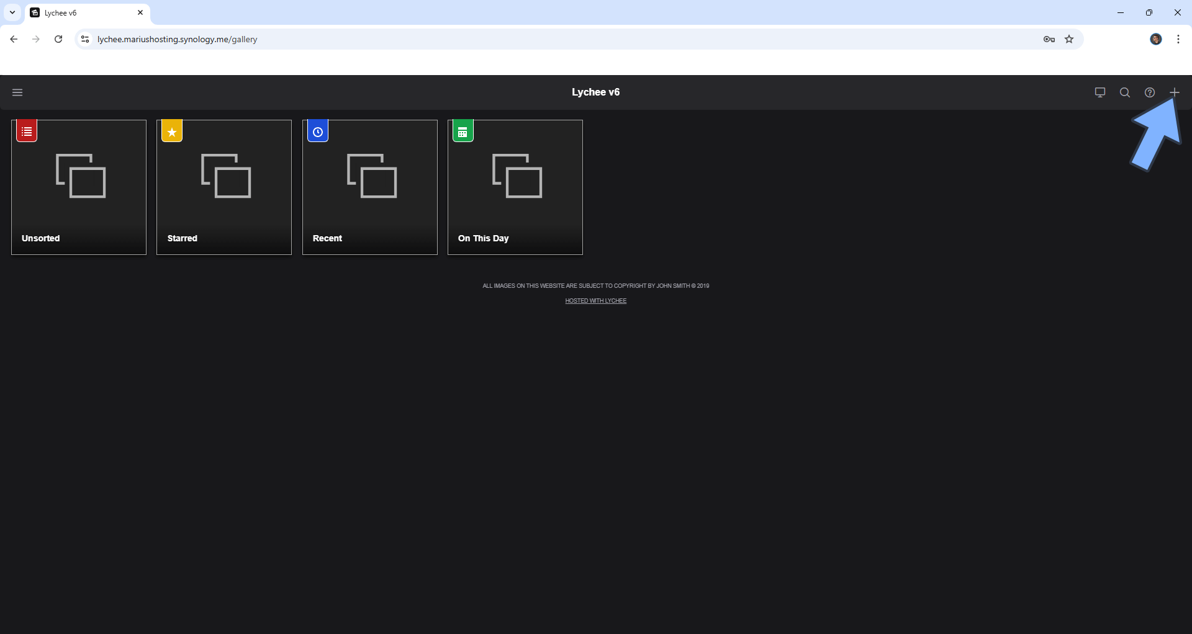Open the Chrome three-dot menu

click(x=1178, y=39)
